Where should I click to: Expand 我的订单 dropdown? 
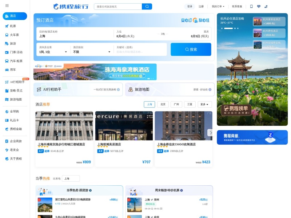pyautogui.click(x=218, y=7)
